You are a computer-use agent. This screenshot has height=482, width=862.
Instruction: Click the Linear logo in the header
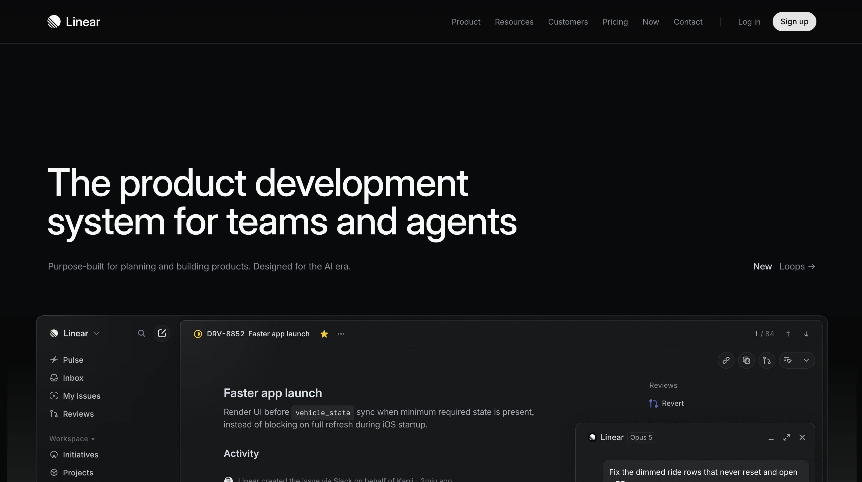tap(73, 22)
